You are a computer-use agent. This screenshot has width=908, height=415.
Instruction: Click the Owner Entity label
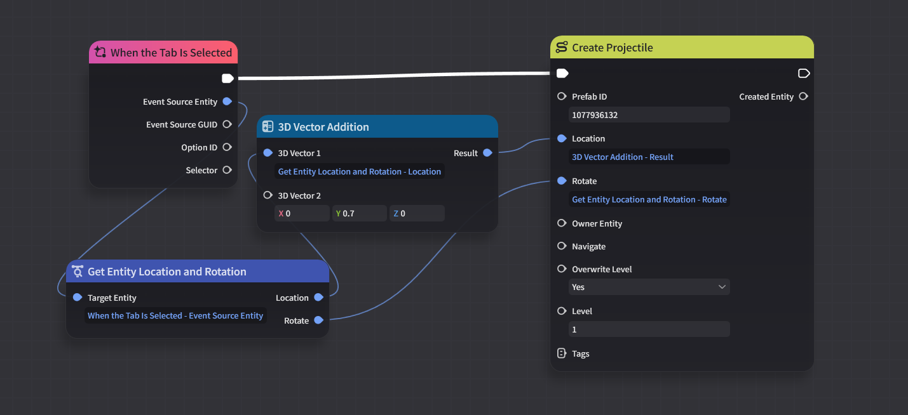click(597, 223)
